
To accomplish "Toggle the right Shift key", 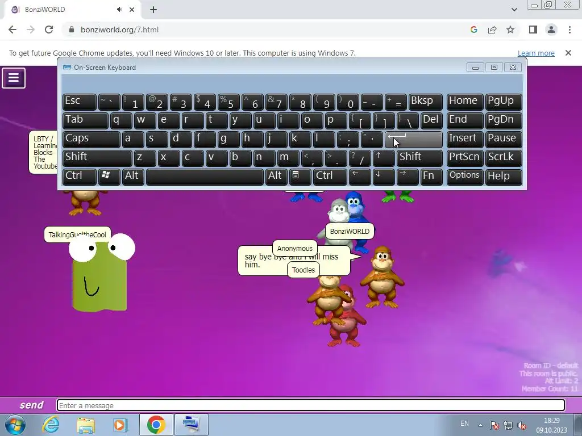I will pyautogui.click(x=419, y=158).
